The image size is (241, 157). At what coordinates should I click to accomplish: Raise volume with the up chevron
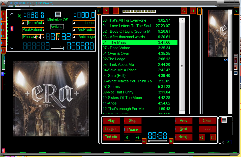tap(12, 14)
